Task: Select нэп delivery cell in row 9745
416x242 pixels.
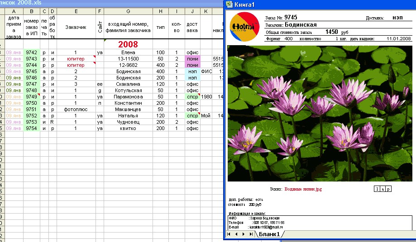Action: pos(192,71)
